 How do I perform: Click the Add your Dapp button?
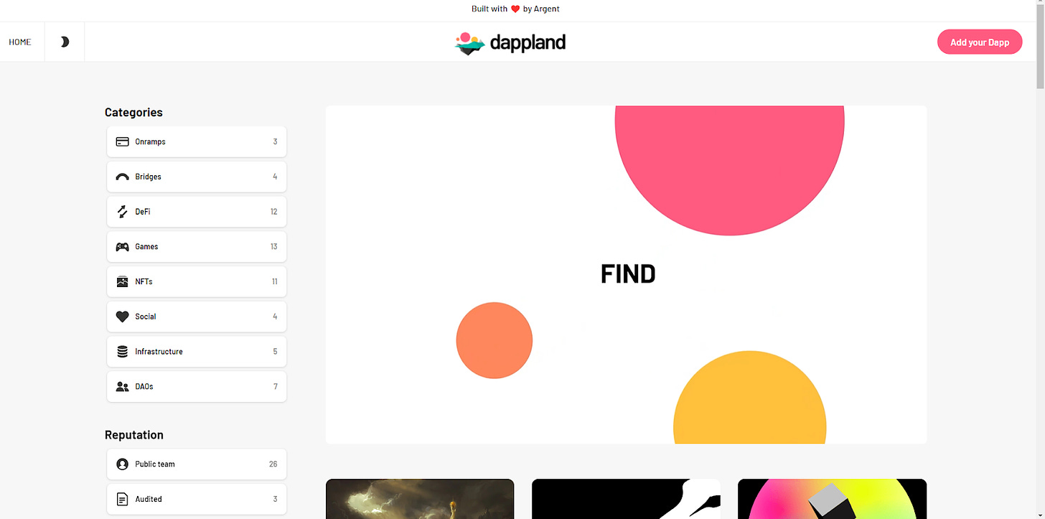pos(980,42)
